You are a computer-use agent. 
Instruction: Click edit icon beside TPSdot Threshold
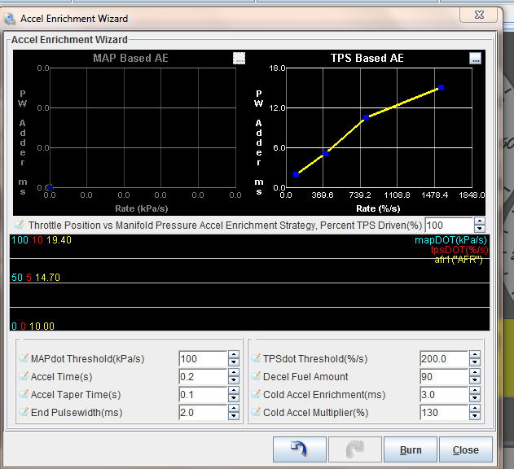click(x=256, y=359)
